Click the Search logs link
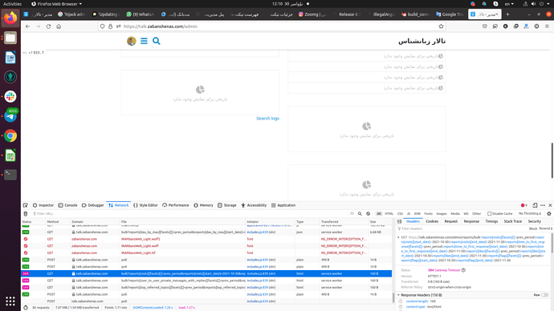 267,119
